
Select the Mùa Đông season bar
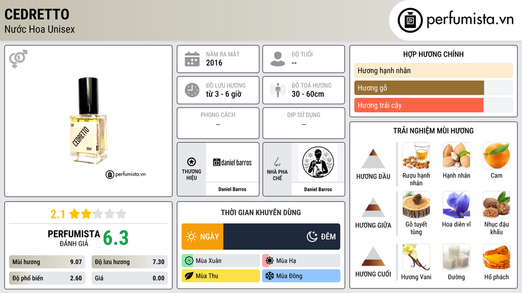[x=301, y=276]
